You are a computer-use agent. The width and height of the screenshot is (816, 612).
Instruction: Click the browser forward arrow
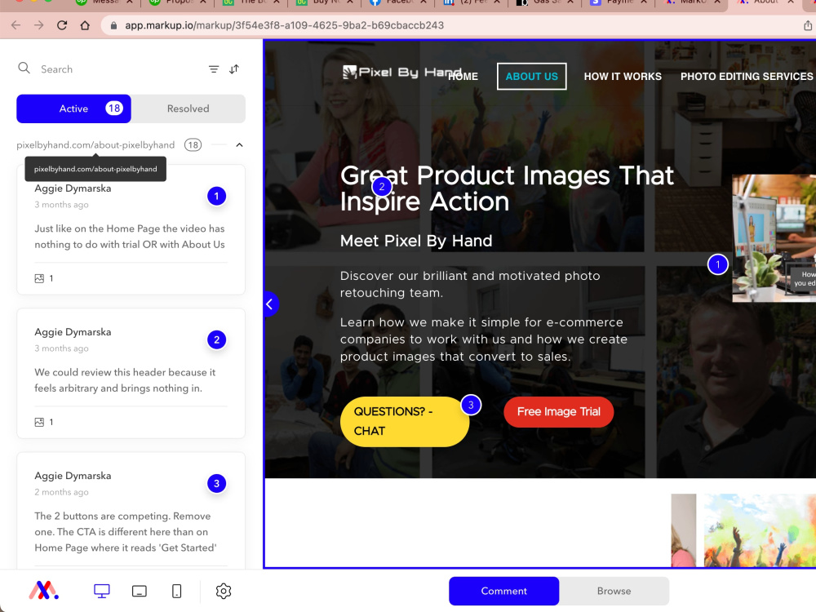[39, 25]
